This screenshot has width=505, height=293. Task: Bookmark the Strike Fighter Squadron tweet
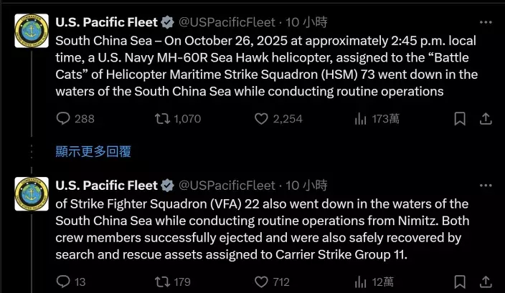tap(460, 282)
